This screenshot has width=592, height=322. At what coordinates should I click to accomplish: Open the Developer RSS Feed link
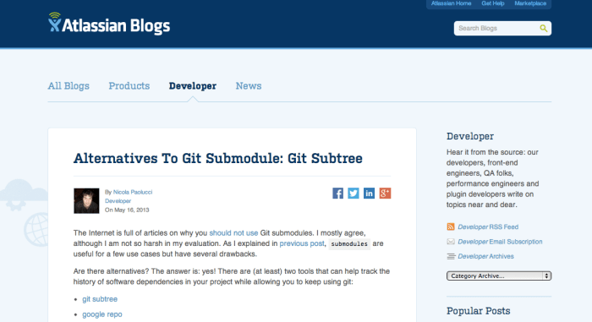pos(488,226)
